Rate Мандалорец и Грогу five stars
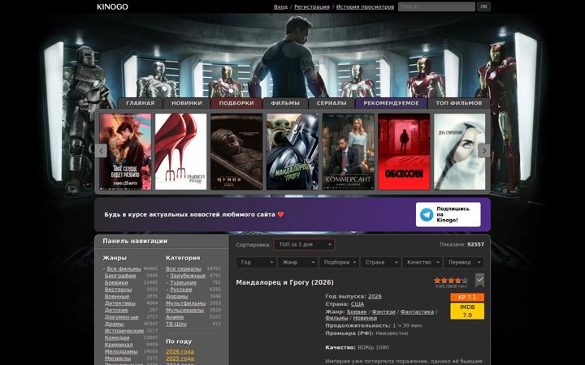585x365 pixels. pos(465,280)
